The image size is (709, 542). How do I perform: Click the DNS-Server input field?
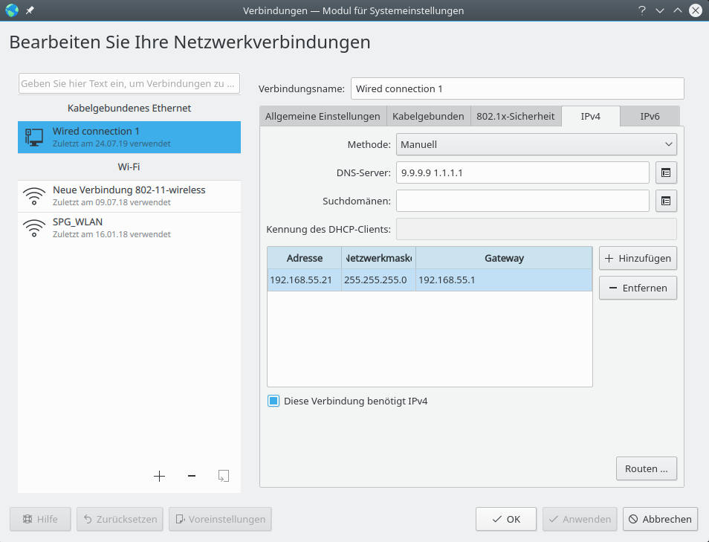pos(522,172)
